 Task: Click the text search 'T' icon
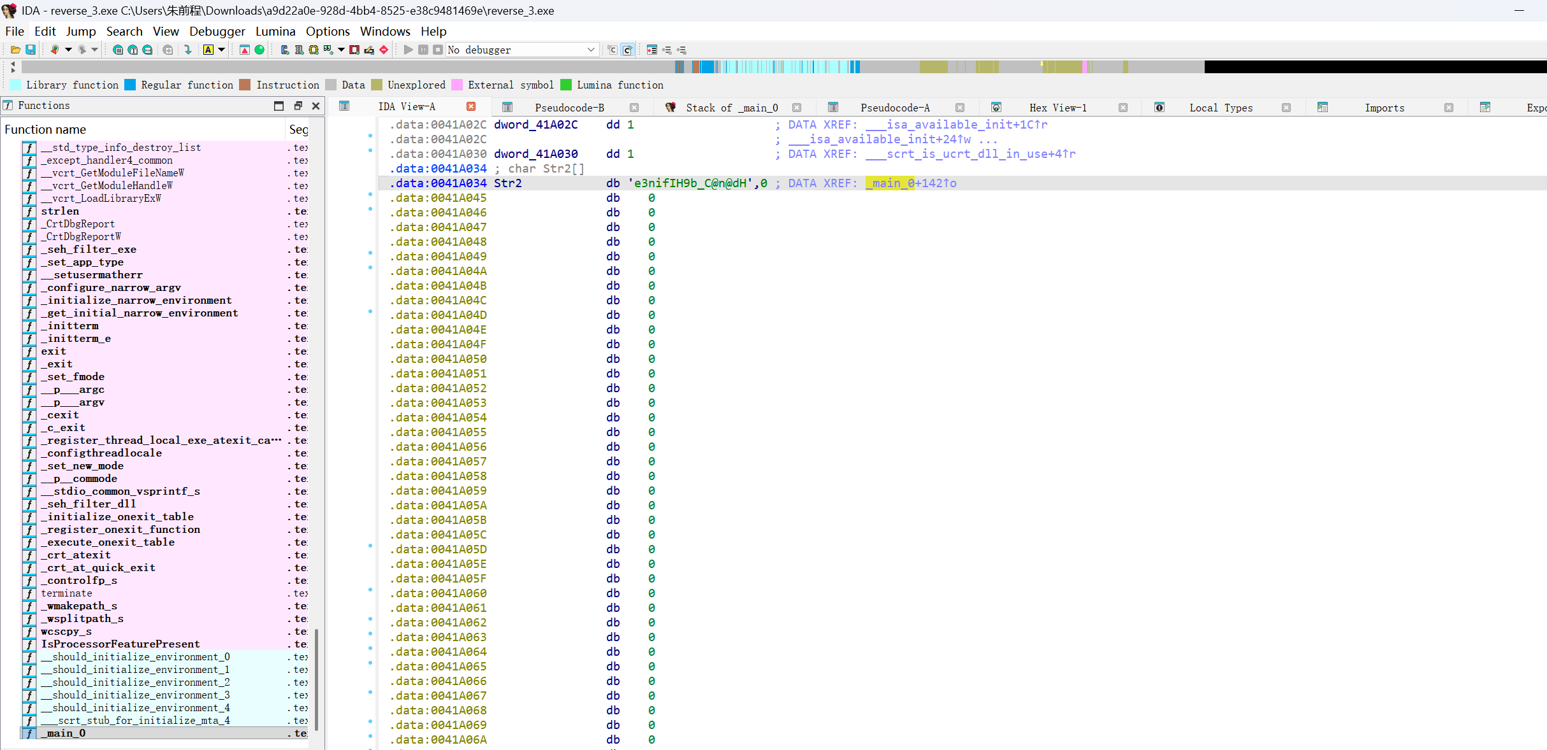pos(133,50)
